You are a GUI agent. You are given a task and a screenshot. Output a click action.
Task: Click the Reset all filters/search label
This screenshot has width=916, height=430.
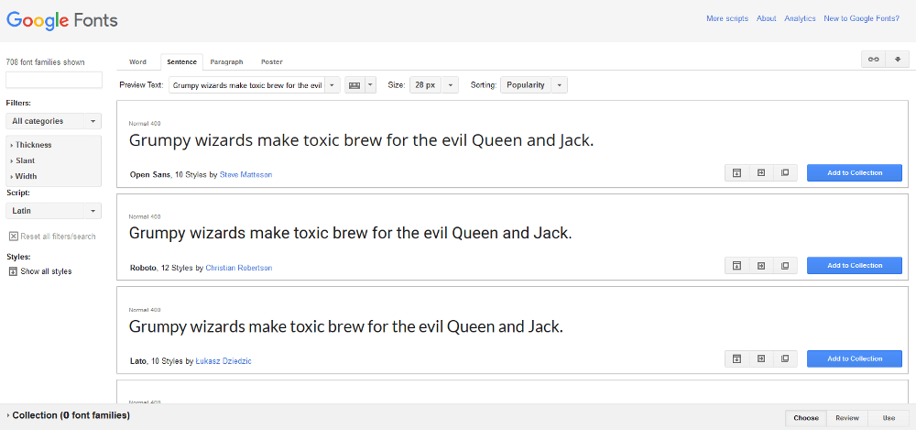[58, 237]
